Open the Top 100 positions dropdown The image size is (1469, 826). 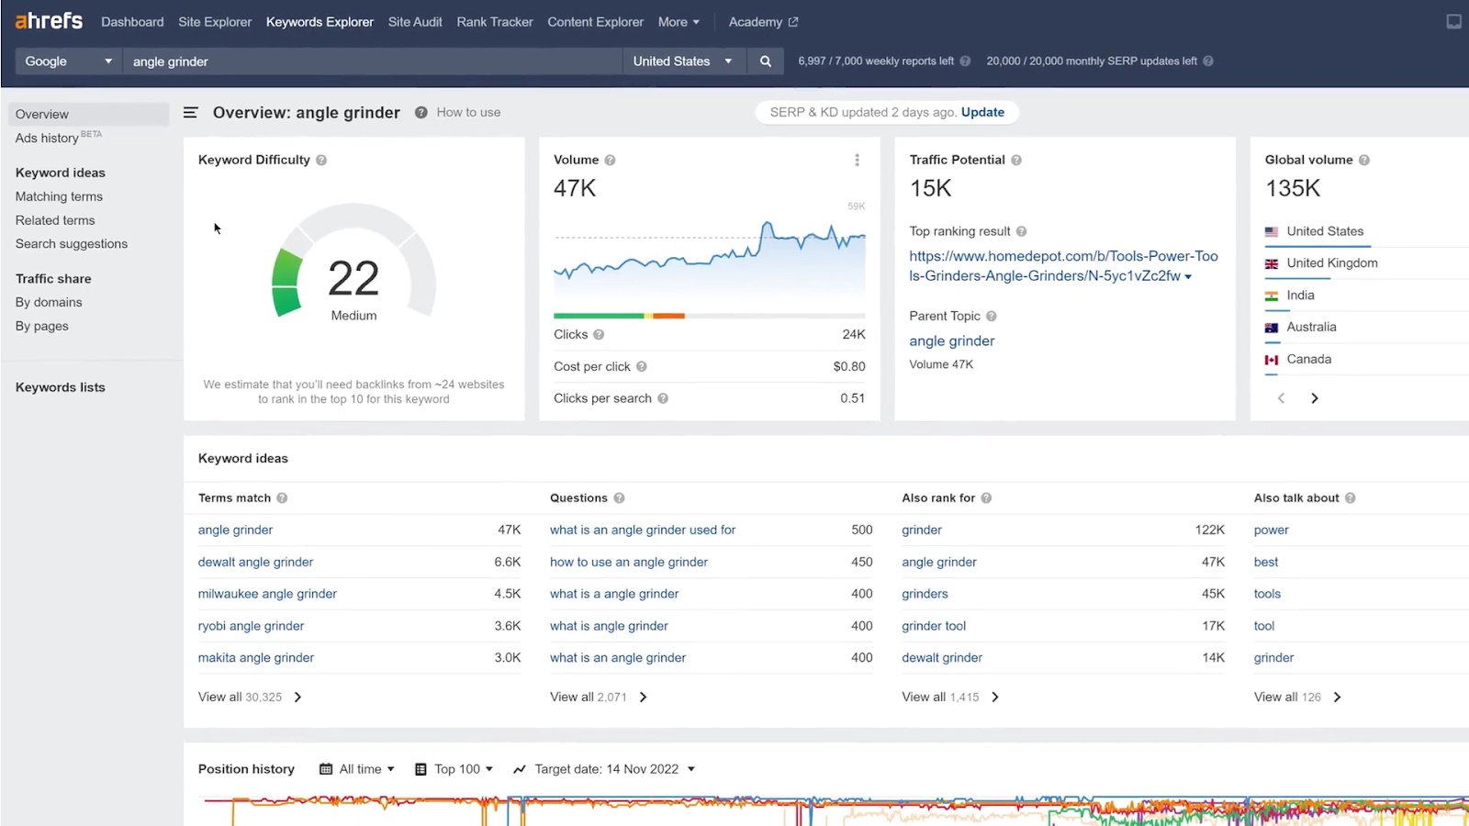454,769
